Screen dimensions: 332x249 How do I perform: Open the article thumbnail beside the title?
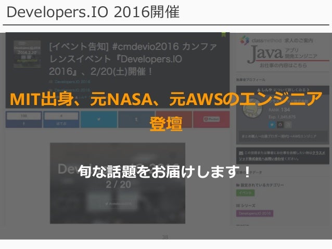pos(27,54)
